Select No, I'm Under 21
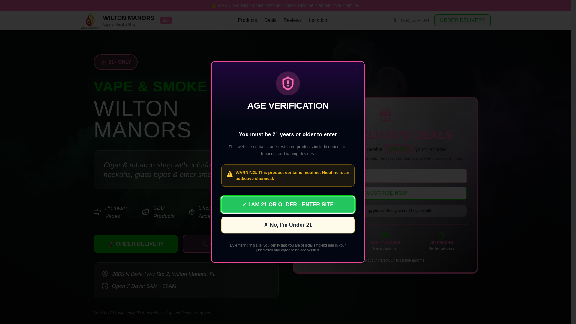576x324 pixels. coord(288,225)
